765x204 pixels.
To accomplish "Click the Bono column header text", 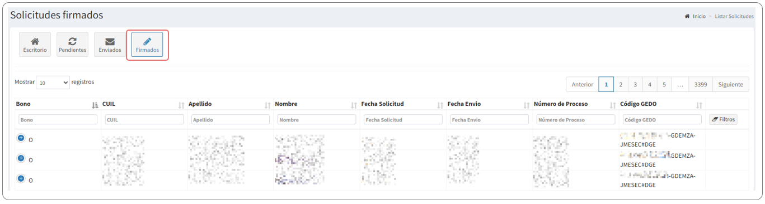I will click(x=24, y=104).
